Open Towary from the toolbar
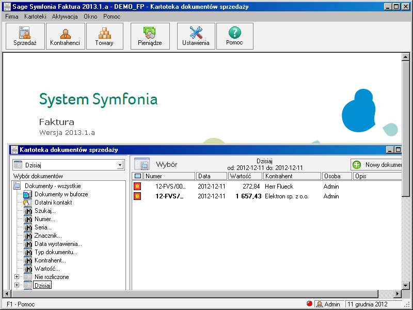This screenshot has height=310, width=413. pos(105,36)
